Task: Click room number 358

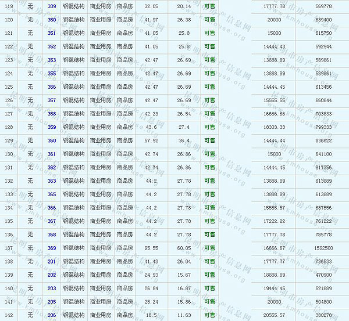Action: tap(52, 114)
